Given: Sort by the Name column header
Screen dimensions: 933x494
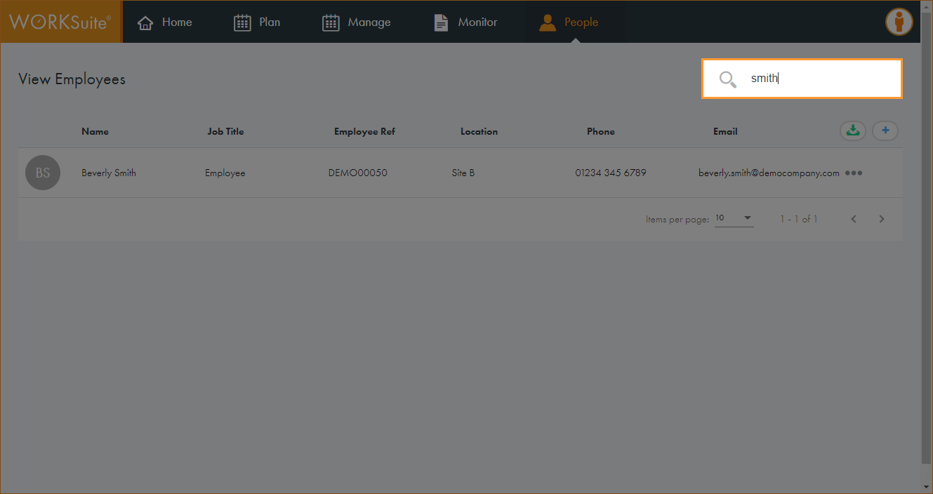Looking at the screenshot, I should click(95, 131).
